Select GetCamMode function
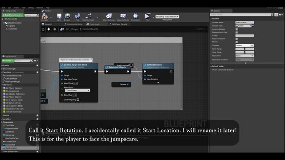The width and height of the screenshot is (285, 160). coord(11,79)
